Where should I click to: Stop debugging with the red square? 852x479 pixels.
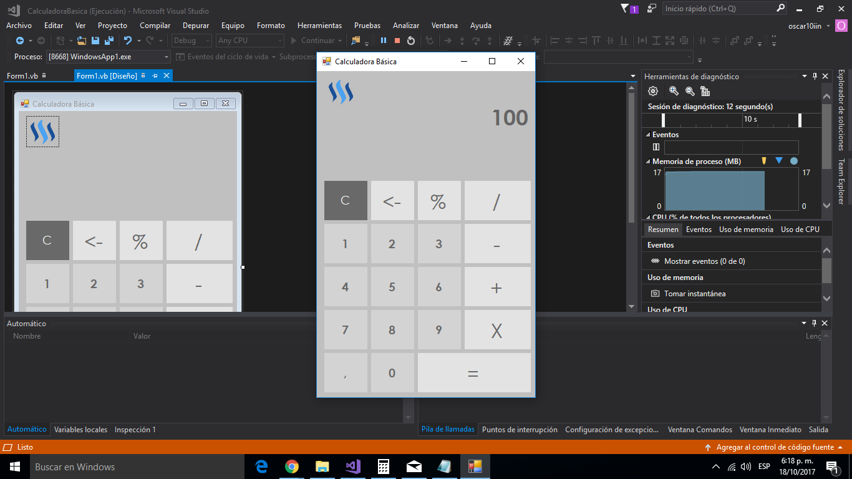[397, 41]
